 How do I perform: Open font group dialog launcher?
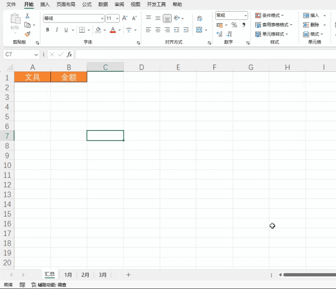[139, 43]
